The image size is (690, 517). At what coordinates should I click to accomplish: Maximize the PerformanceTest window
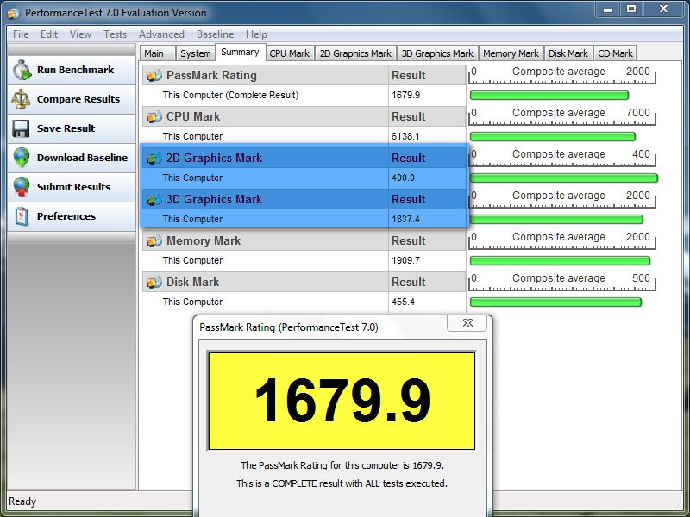coord(631,9)
